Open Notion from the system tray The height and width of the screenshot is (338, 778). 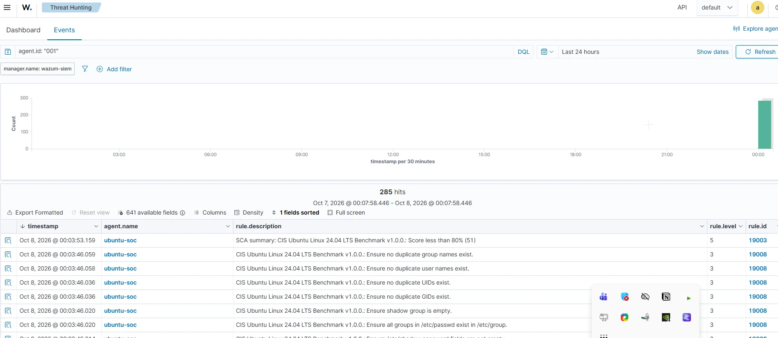point(666,297)
